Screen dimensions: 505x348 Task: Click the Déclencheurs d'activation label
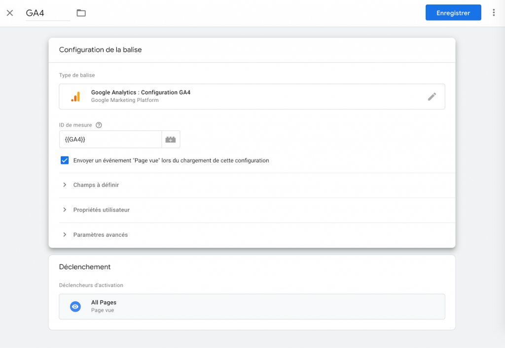click(x=91, y=285)
